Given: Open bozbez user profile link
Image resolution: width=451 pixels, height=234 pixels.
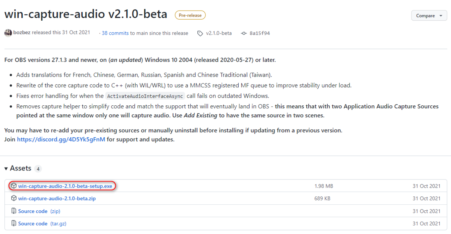Looking at the screenshot, I should pos(22,32).
